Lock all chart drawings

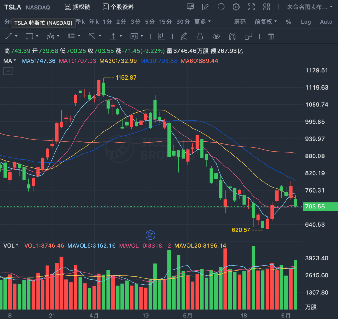200,36
